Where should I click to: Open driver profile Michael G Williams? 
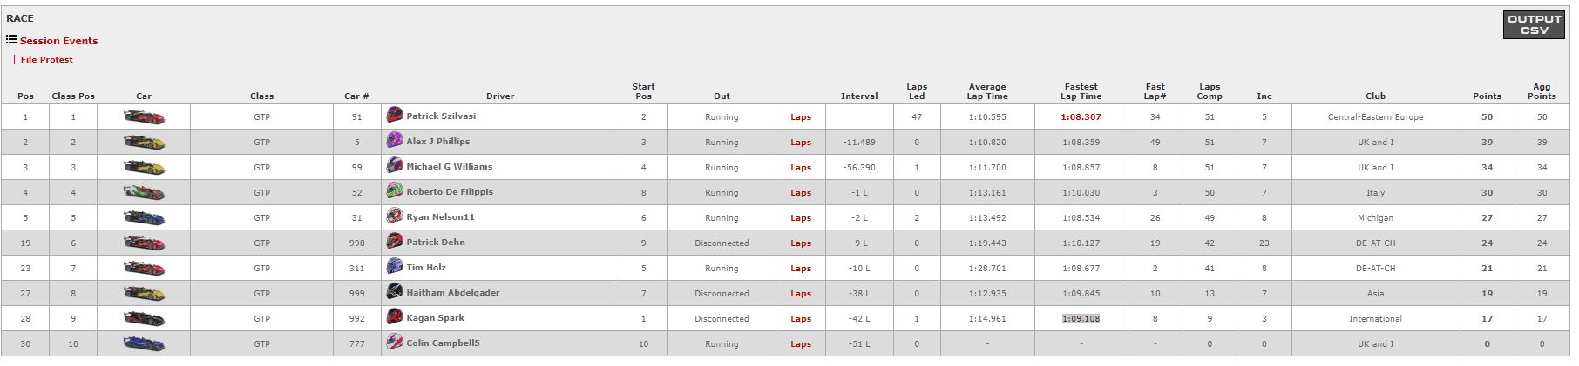449,166
